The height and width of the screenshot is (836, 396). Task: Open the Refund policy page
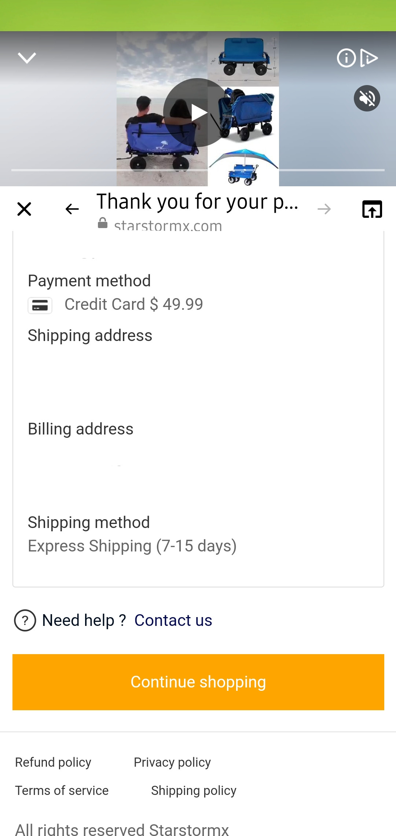[x=53, y=762]
